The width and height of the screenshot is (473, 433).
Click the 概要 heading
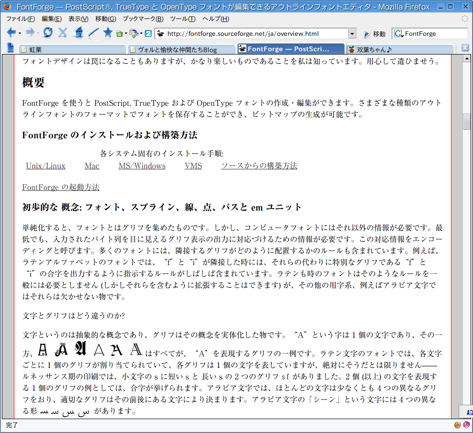point(33,82)
